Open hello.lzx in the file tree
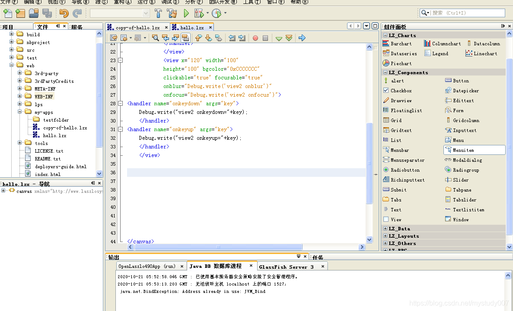Image resolution: width=513 pixels, height=311 pixels. [54, 135]
